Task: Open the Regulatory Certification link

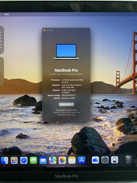Action: pyautogui.click(x=66, y=110)
